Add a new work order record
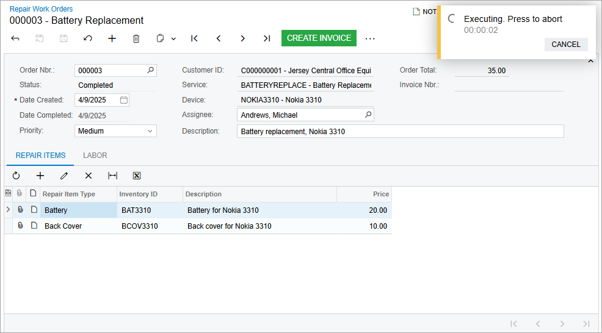Screen dimensions: 602x333 pos(112,38)
